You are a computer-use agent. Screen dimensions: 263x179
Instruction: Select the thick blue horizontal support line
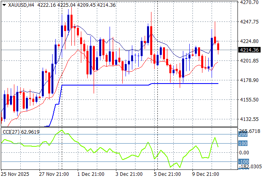point(120,85)
